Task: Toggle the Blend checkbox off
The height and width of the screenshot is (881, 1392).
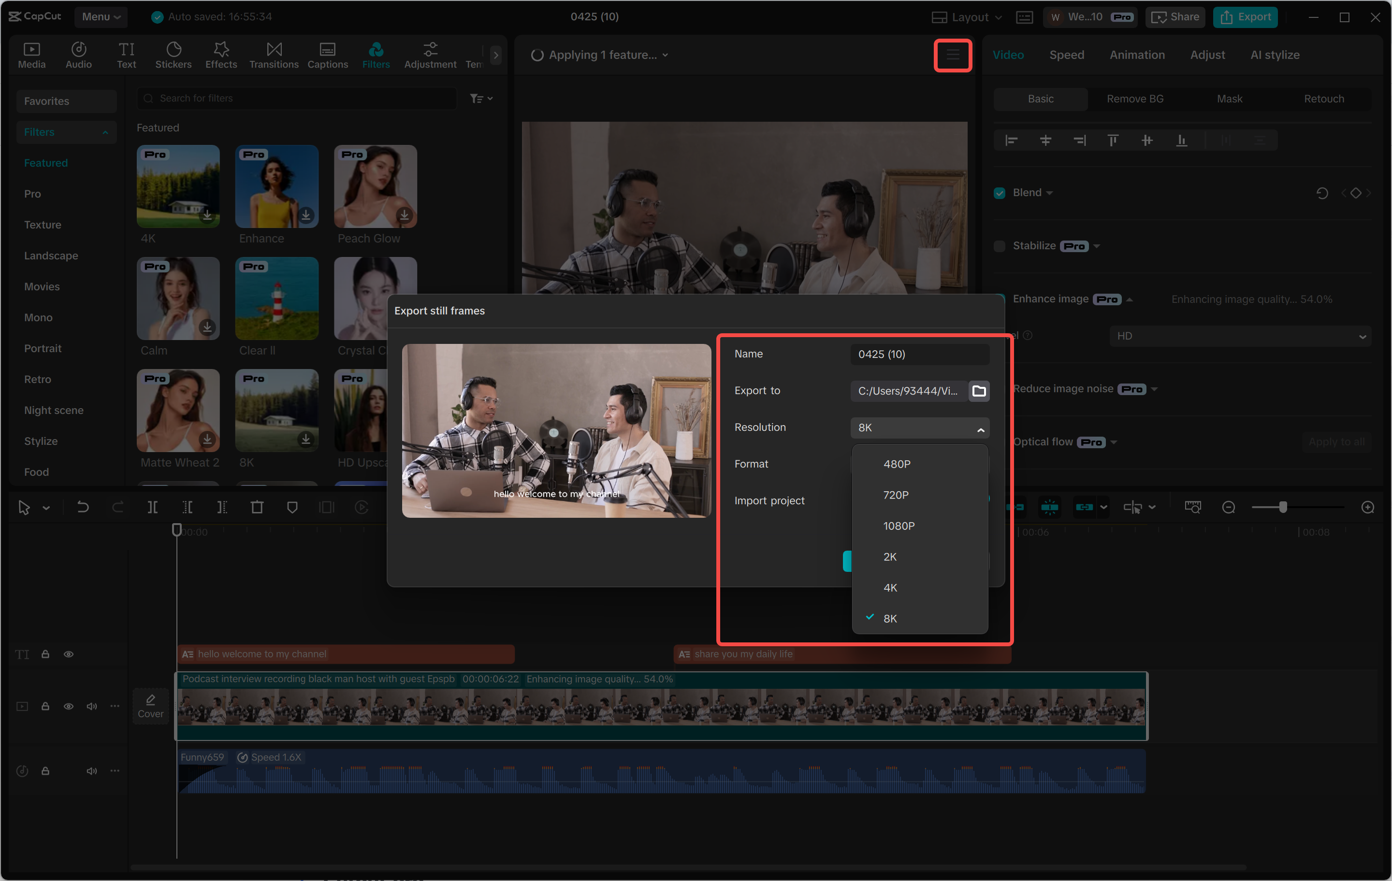Action: click(1000, 192)
